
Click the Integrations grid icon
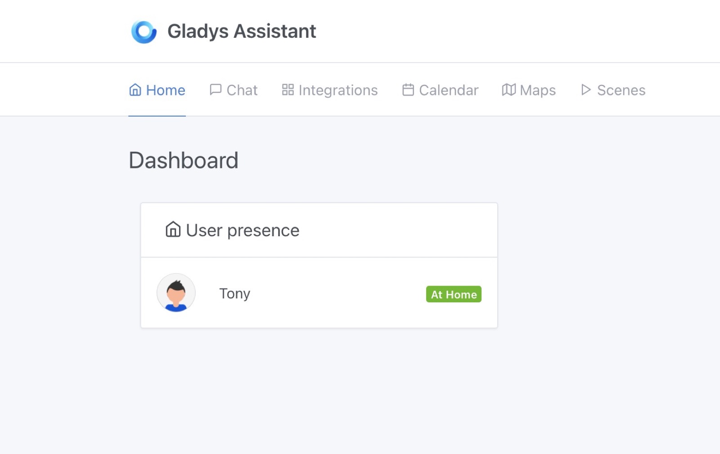pos(288,90)
